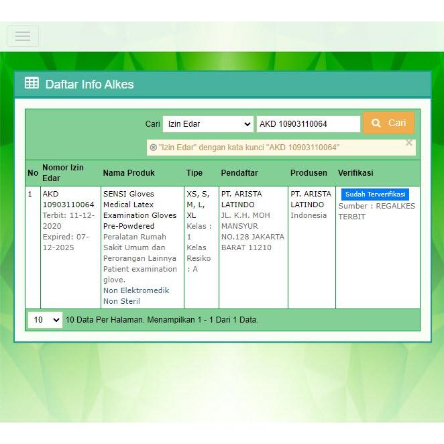Click the Non Elektromedik link text

pyautogui.click(x=136, y=290)
